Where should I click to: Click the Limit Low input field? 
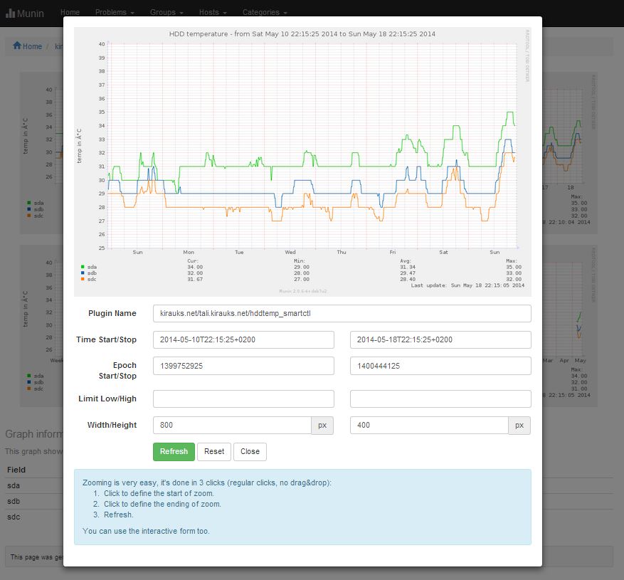(x=243, y=399)
